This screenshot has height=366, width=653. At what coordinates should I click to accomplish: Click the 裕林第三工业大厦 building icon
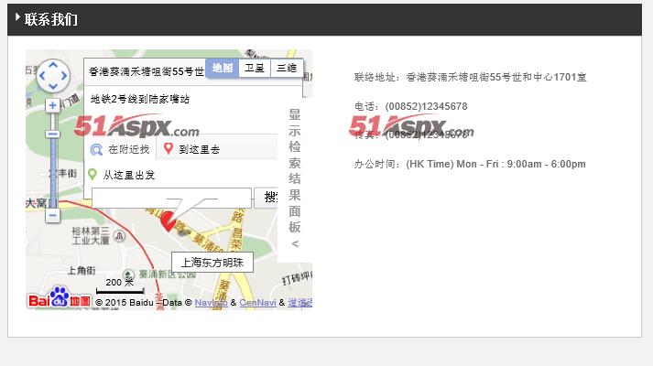(x=119, y=236)
